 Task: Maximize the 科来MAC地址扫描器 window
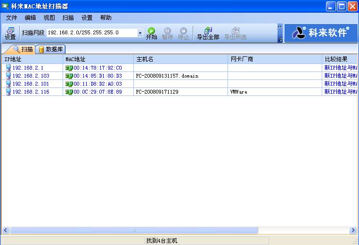click(342, 7)
